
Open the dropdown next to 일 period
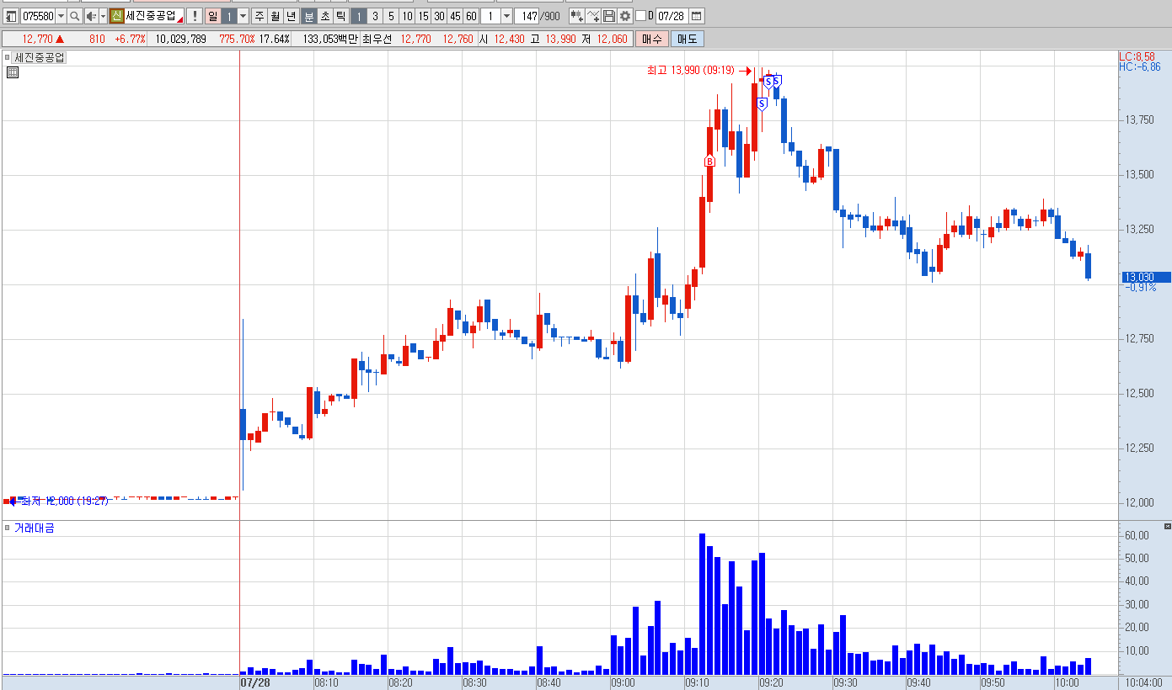point(243,16)
